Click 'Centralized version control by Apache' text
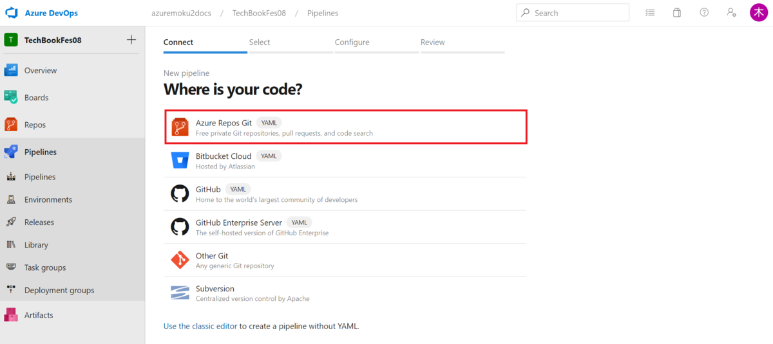Viewport: 773px width, 344px height. [253, 298]
